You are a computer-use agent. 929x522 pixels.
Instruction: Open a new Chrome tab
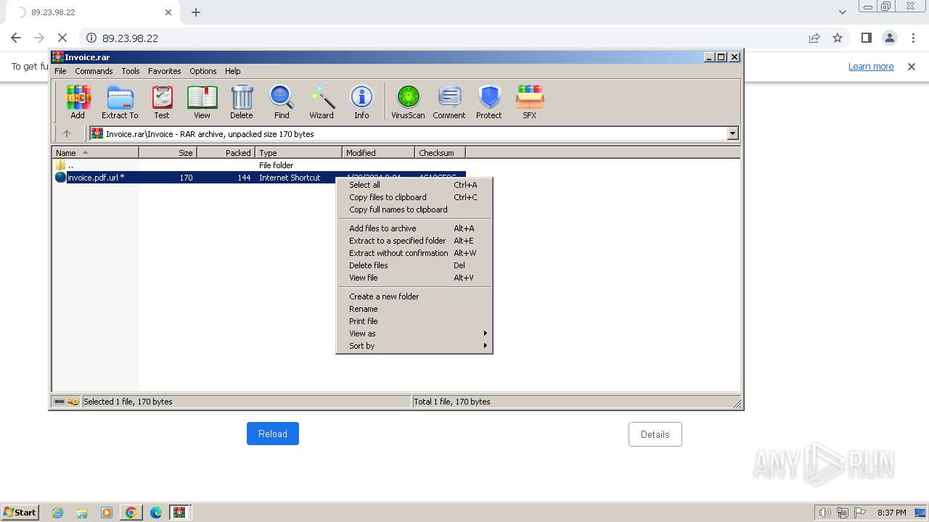pyautogui.click(x=196, y=12)
